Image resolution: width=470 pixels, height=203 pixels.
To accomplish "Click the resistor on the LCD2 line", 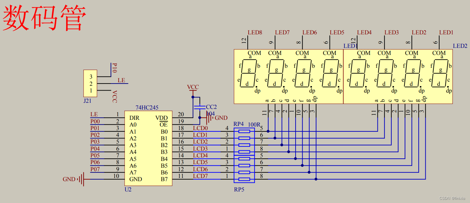I will (x=244, y=145).
